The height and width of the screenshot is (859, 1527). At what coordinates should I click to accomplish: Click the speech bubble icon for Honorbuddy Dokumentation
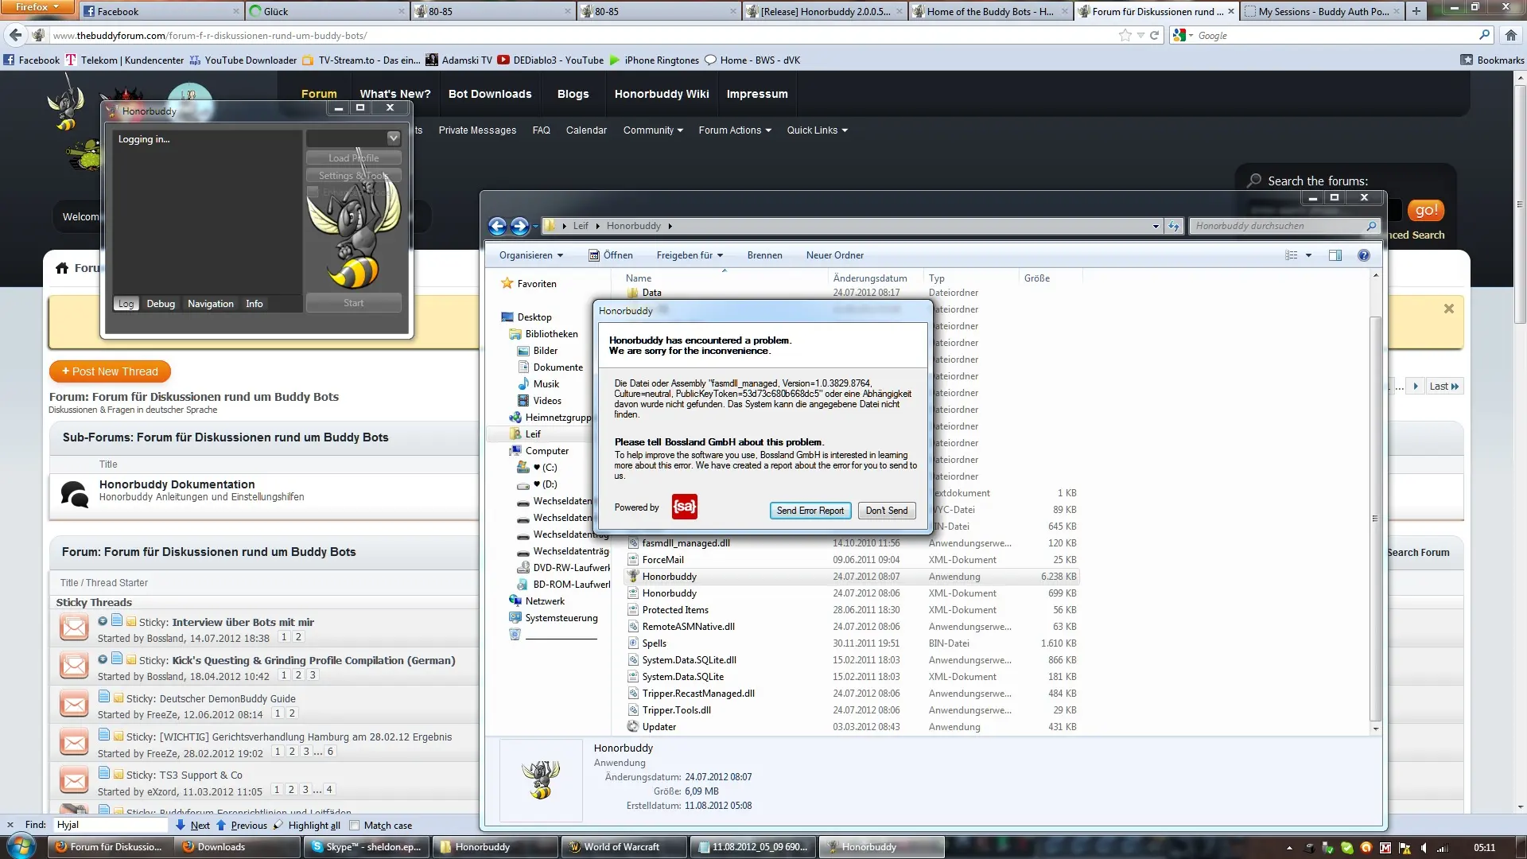75,495
